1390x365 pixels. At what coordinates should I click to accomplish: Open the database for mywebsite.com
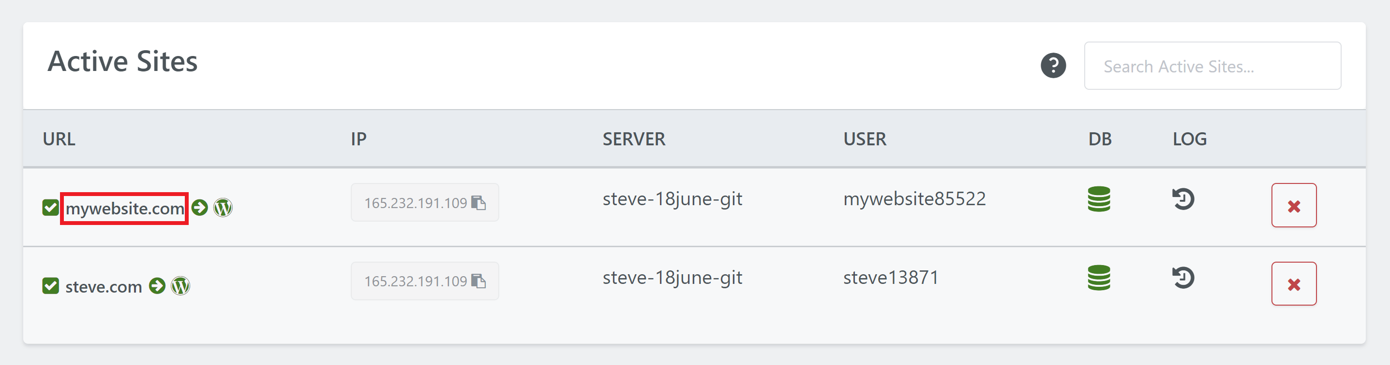click(x=1099, y=199)
